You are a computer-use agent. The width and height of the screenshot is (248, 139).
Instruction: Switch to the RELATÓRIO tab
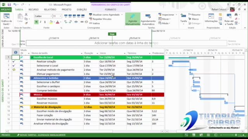(x=50, y=9)
